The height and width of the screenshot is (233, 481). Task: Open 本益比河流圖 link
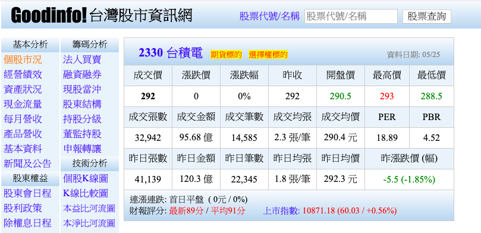point(89,209)
